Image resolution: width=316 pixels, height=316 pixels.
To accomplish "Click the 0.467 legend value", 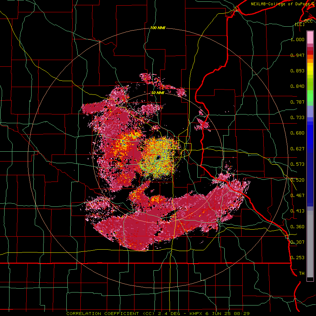I will [x=297, y=195].
